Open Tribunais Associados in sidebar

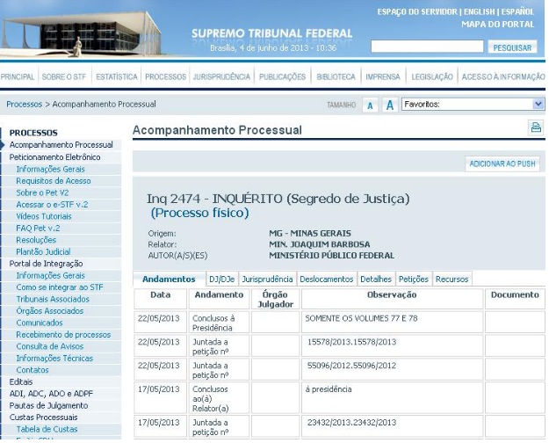pos(52,299)
